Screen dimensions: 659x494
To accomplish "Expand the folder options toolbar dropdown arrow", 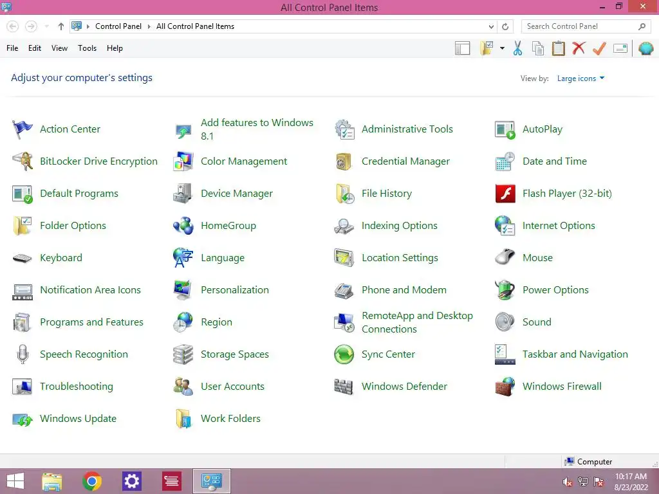I will point(502,48).
